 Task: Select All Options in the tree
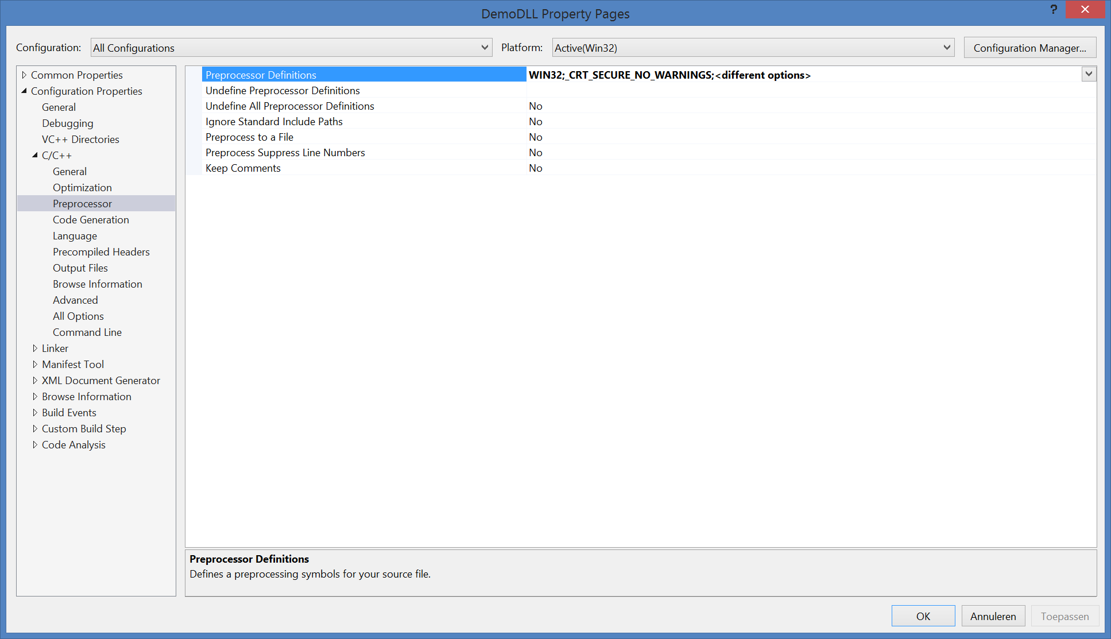(78, 316)
